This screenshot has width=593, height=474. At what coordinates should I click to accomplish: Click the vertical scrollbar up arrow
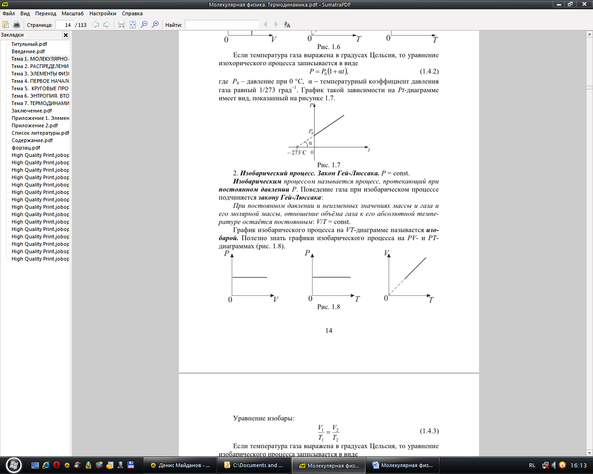(589, 34)
